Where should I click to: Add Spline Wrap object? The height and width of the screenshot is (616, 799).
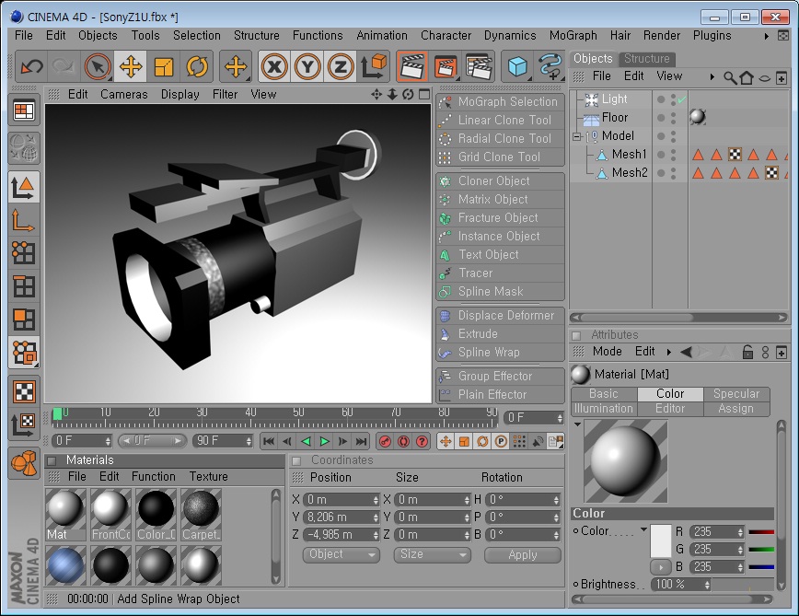501,352
